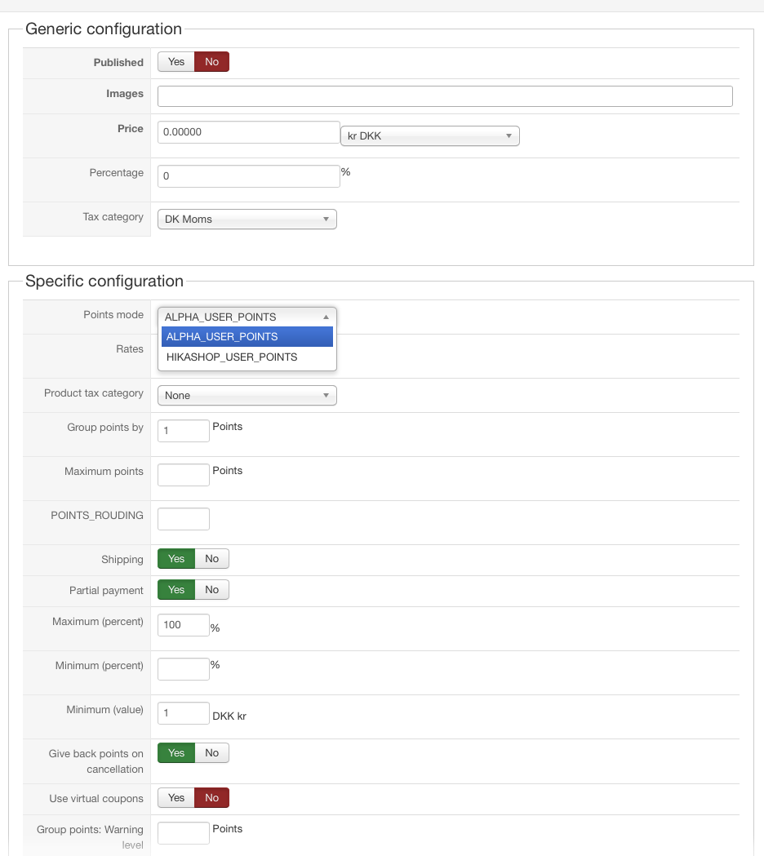This screenshot has height=856, width=764.
Task: Select ALPHA_USER_POINTS option in list
Action: 247,336
